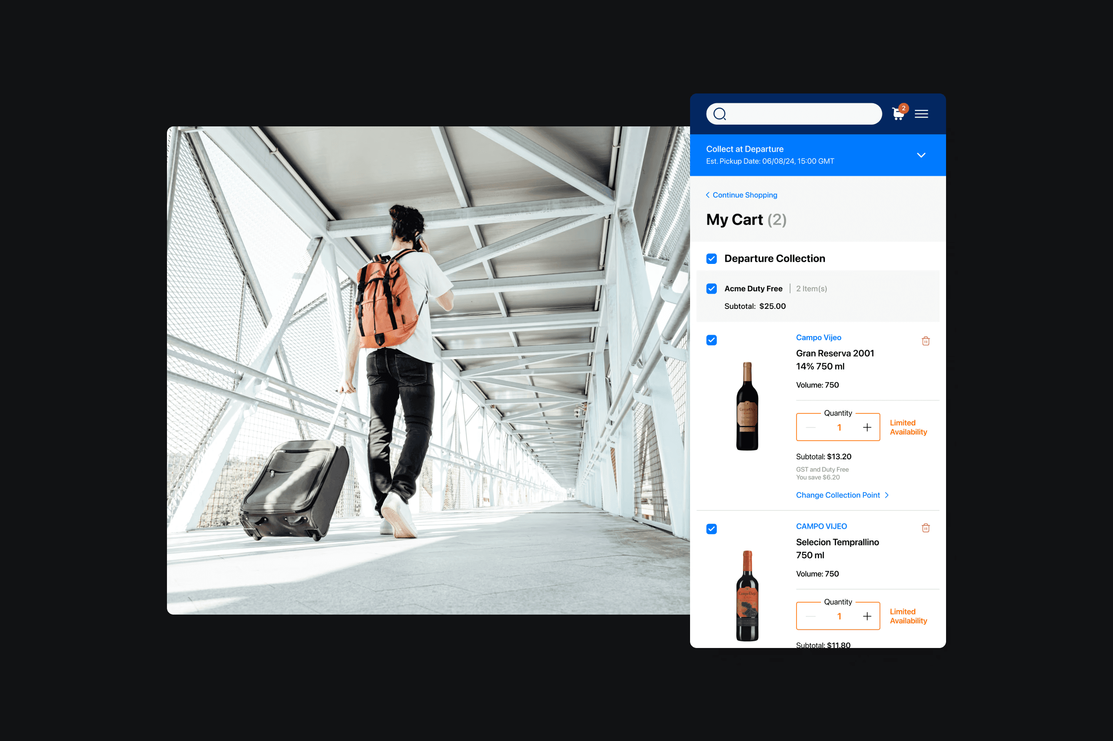Increase Selecion Temprallino quantity with plus

click(x=867, y=616)
